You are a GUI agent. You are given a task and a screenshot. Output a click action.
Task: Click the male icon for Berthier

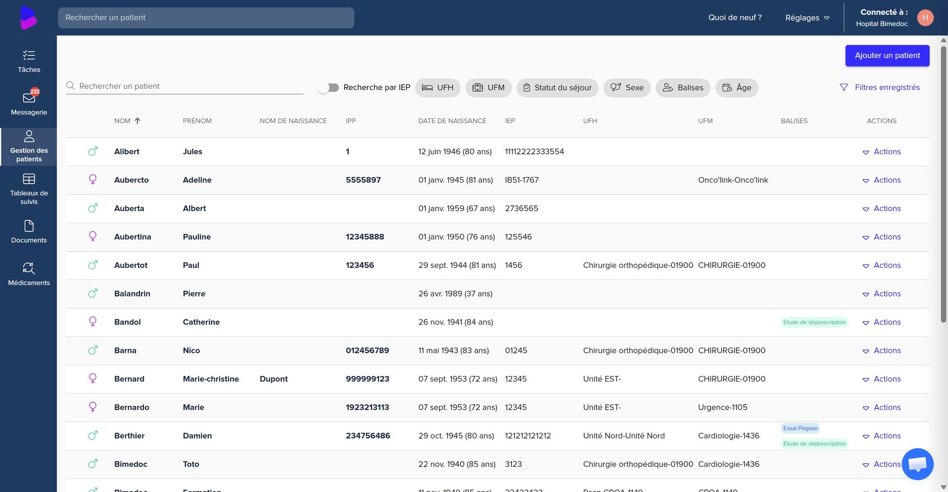[x=93, y=436]
